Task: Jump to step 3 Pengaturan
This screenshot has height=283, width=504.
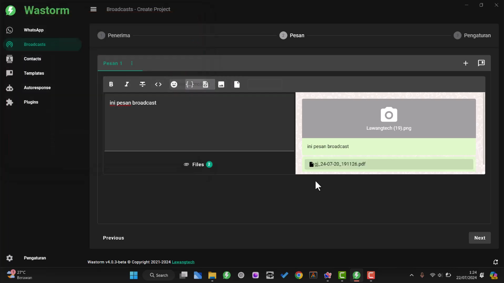Action: pyautogui.click(x=472, y=35)
